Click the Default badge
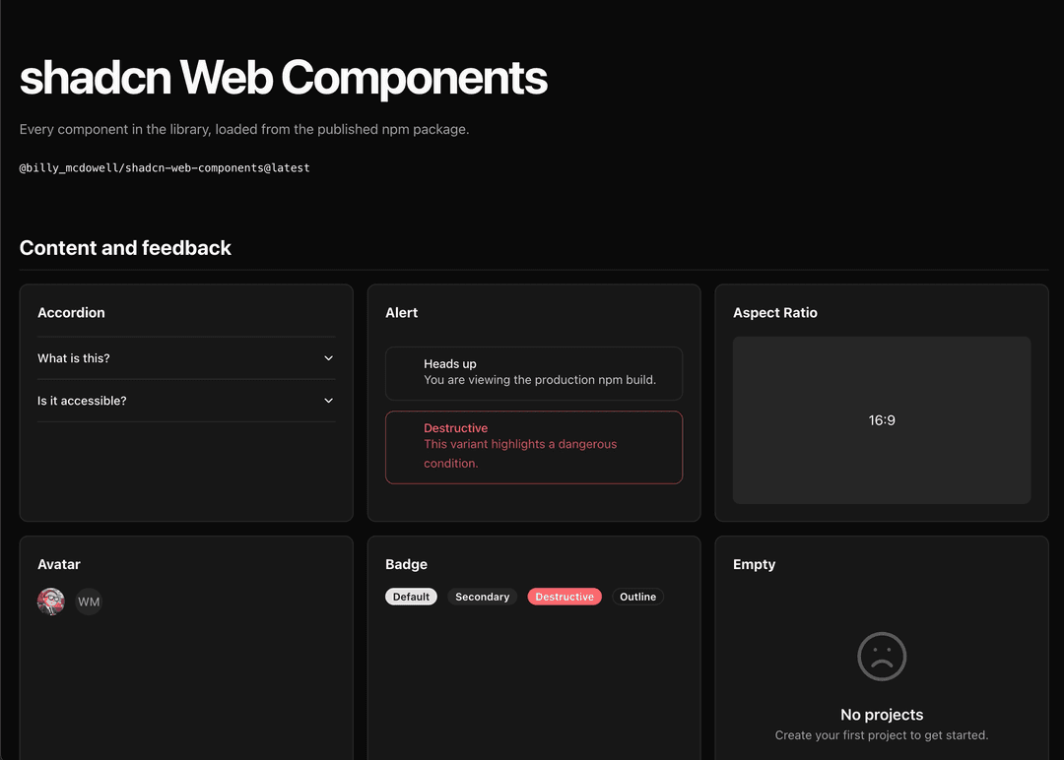 [x=411, y=597]
